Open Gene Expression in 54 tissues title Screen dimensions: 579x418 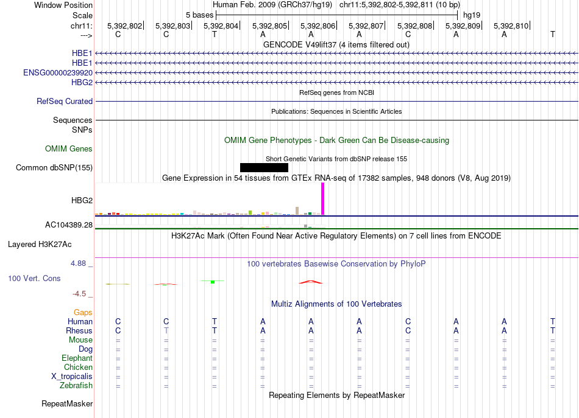[x=336, y=178]
